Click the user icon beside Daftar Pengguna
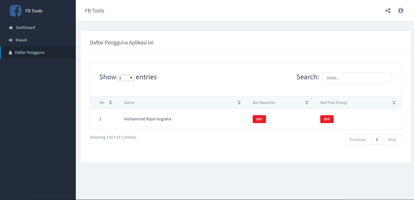The width and height of the screenshot is (414, 200). point(11,52)
